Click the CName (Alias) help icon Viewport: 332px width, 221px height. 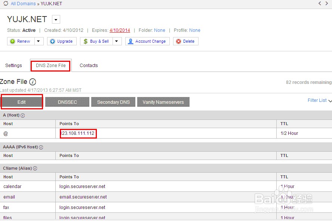tap(35, 169)
